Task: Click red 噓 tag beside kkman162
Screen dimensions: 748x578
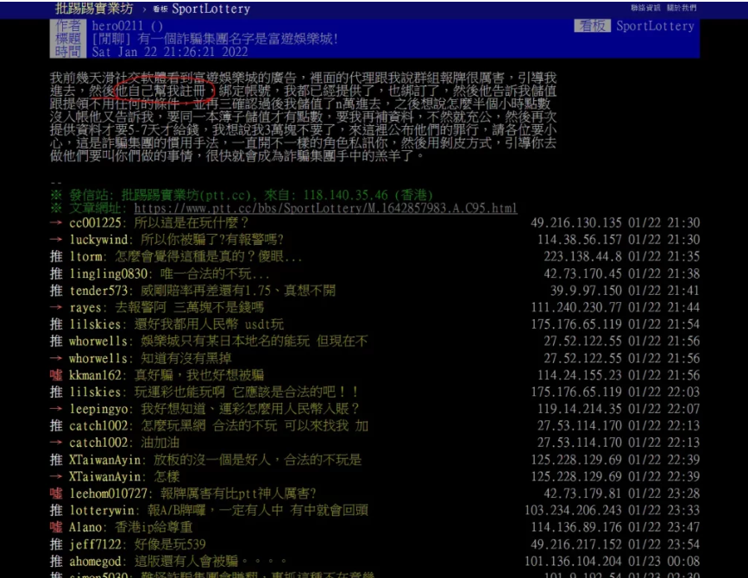Action: (56, 375)
